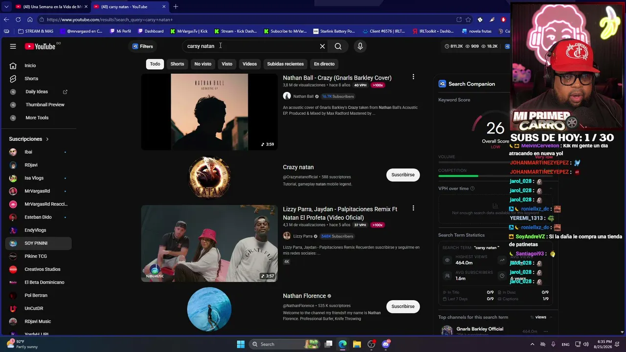Focus the 'carsy natan' search field

coord(250,46)
